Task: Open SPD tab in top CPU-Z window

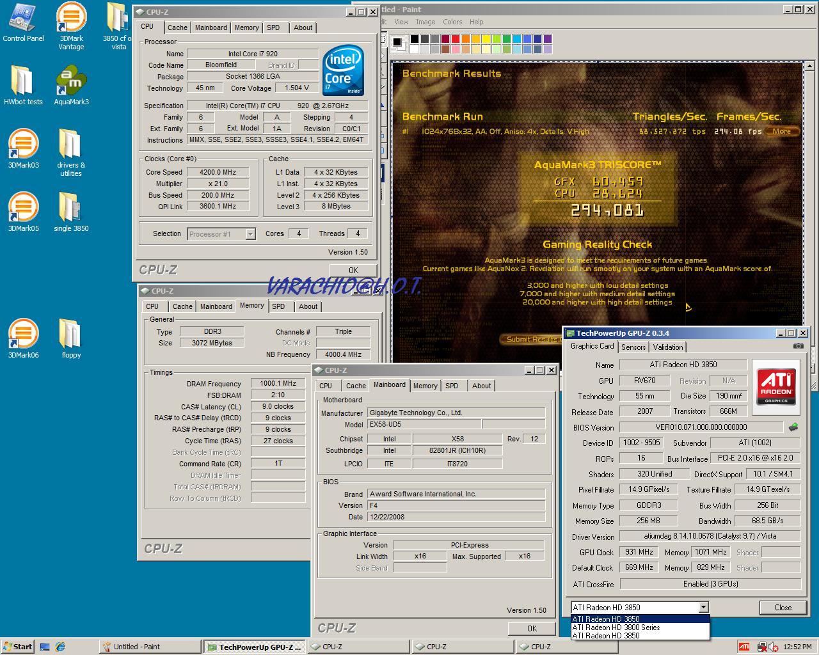Action: click(273, 28)
